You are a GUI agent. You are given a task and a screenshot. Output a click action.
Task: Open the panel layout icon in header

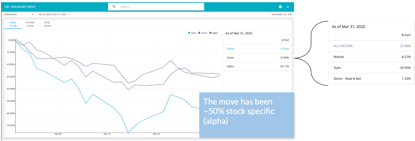[280, 6]
